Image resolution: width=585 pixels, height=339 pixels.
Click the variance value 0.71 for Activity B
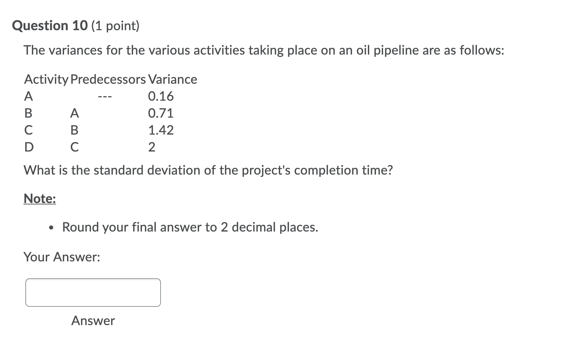coord(161,113)
